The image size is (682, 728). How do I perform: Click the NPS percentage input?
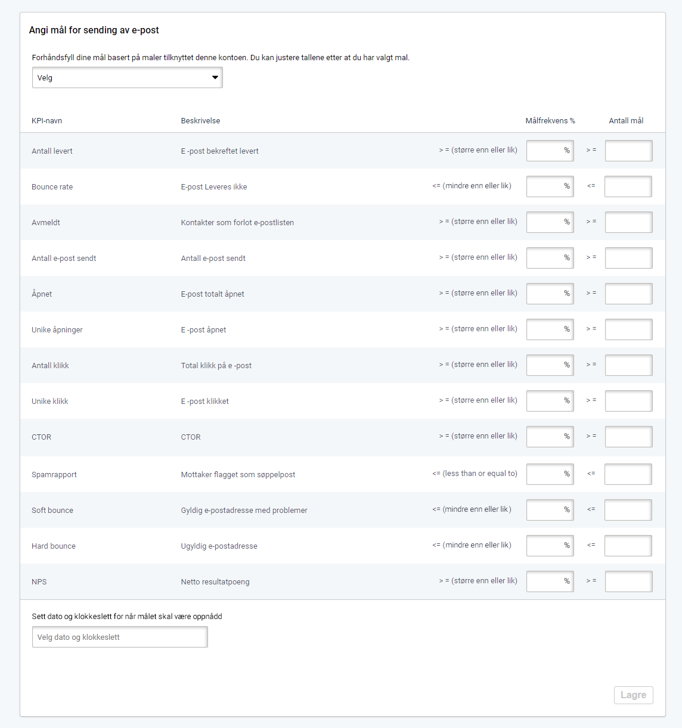(550, 581)
